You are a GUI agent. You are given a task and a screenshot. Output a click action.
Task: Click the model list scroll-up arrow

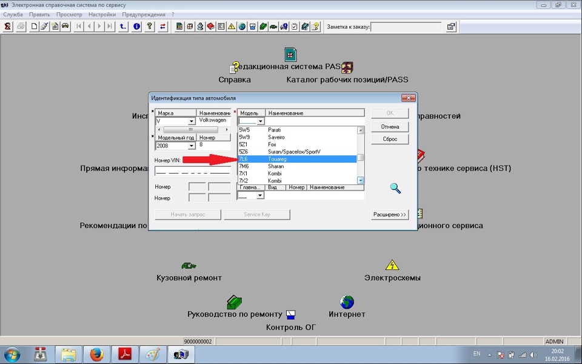point(360,130)
